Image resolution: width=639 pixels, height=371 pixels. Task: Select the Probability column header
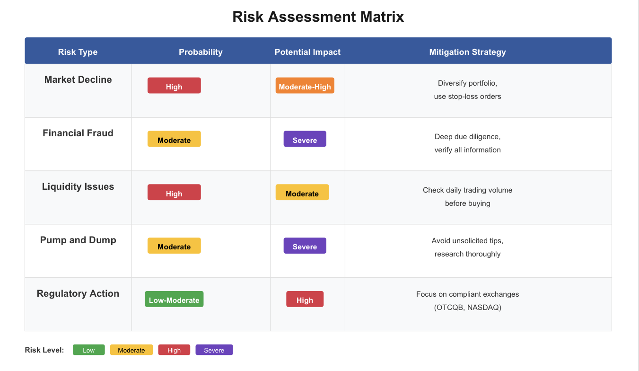click(201, 52)
